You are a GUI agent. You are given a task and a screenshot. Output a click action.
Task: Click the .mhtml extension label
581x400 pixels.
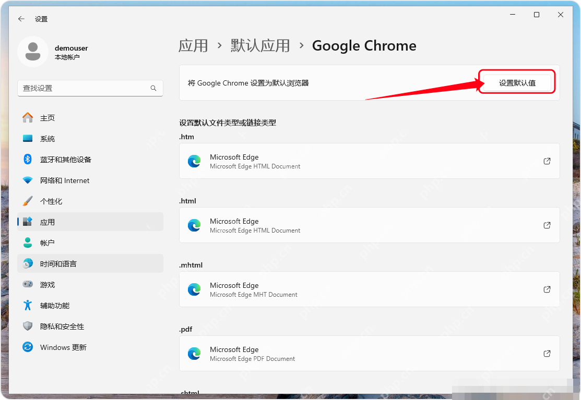(x=191, y=265)
